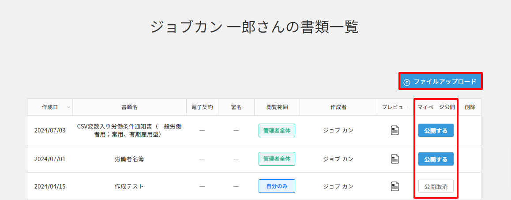Screen dimensions: 511x200
Task: Cancel publication with 公開取消 button
Action: [436, 186]
